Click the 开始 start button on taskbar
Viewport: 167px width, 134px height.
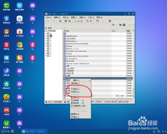(x=5, y=131)
